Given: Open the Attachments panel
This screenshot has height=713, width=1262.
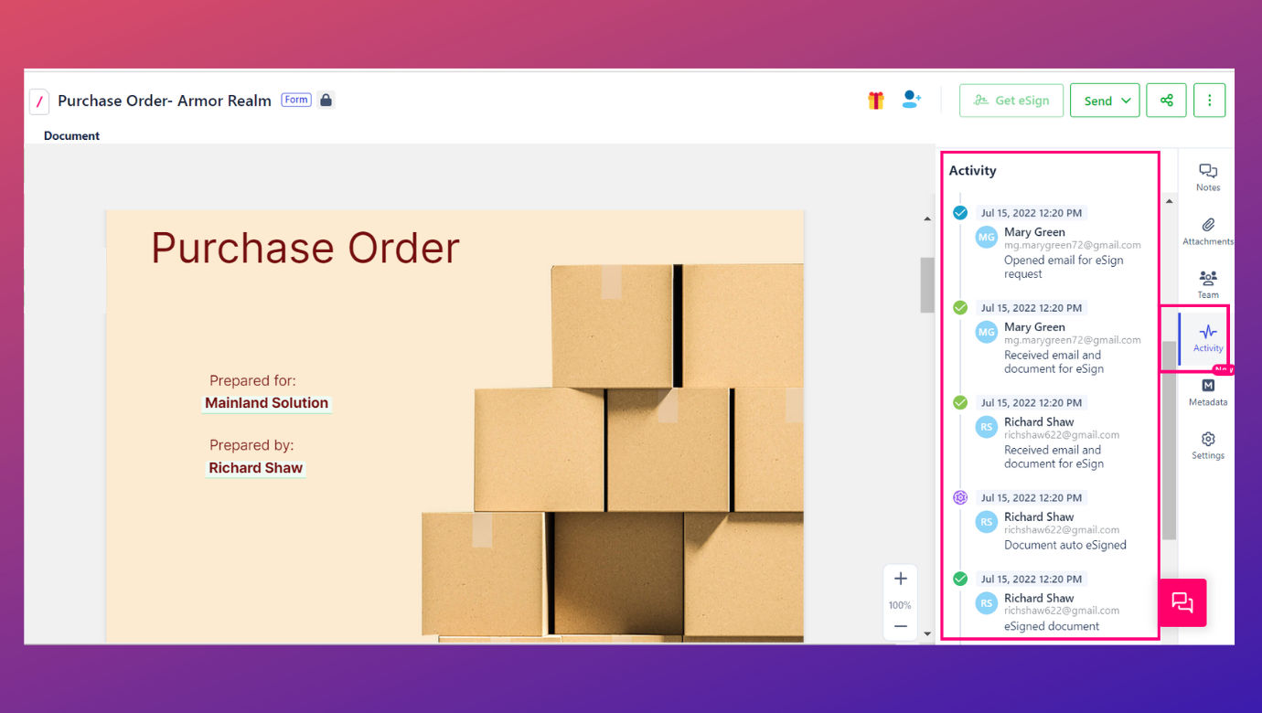Looking at the screenshot, I should [x=1208, y=231].
